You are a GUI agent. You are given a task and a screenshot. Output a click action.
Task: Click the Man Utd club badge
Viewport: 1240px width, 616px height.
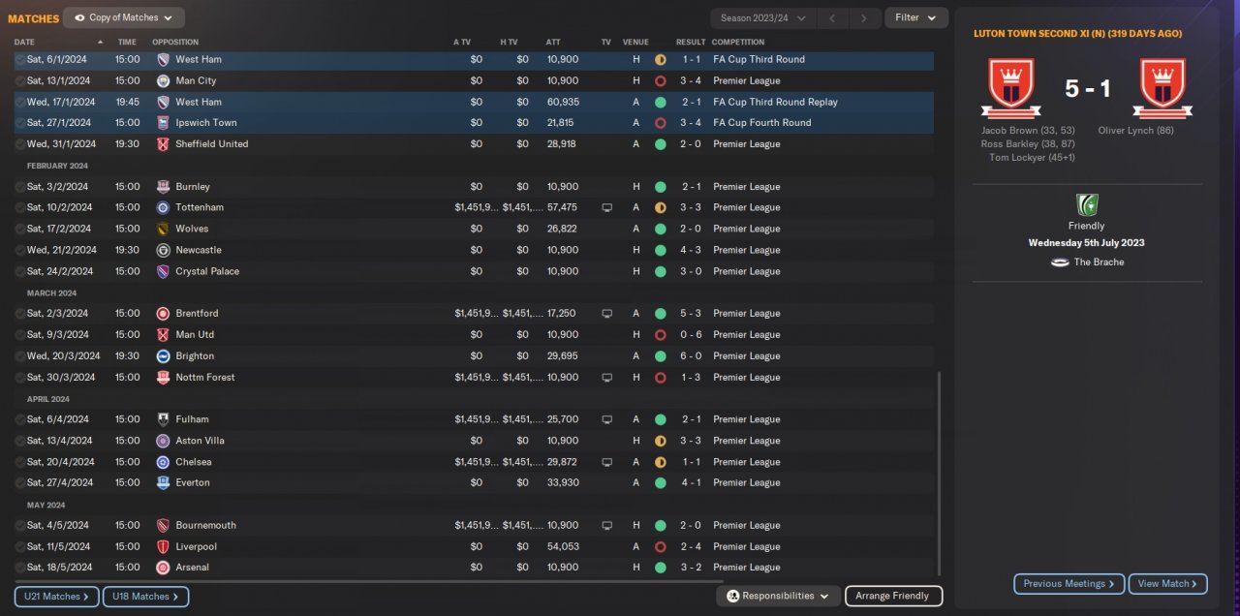pos(163,335)
